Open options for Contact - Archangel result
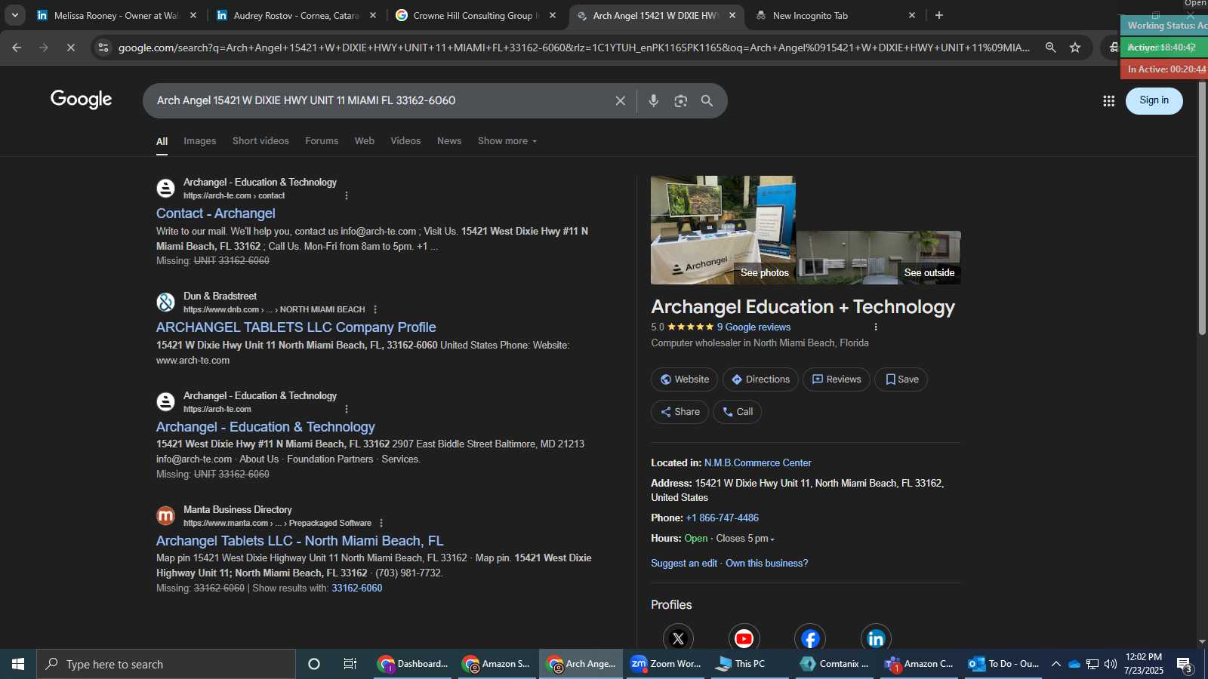 (347, 195)
